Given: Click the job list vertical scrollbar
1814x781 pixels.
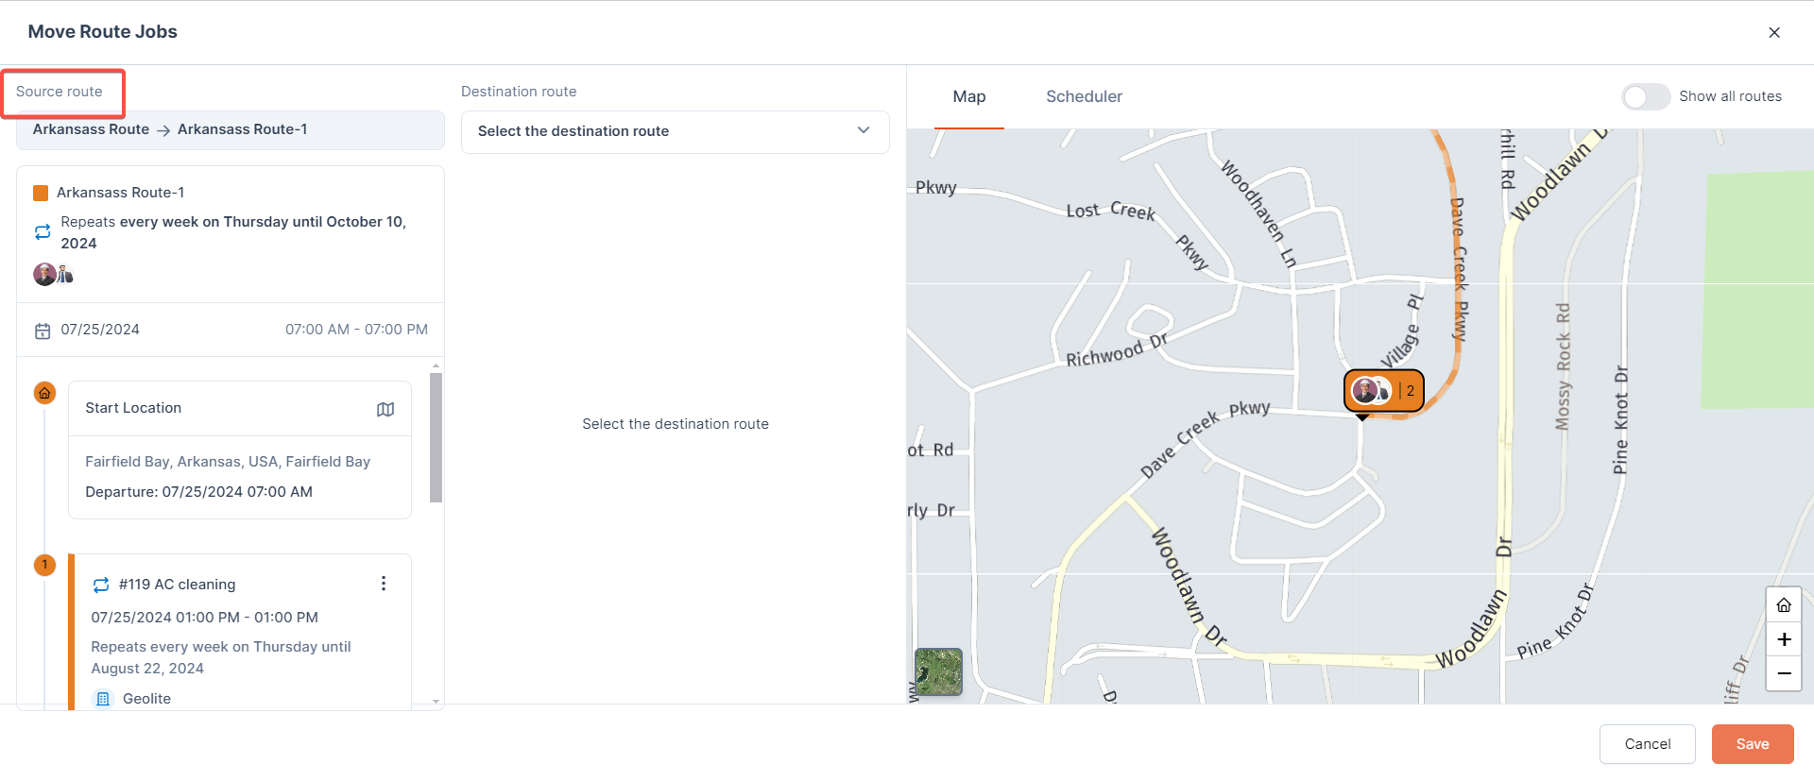Looking at the screenshot, I should (436, 437).
